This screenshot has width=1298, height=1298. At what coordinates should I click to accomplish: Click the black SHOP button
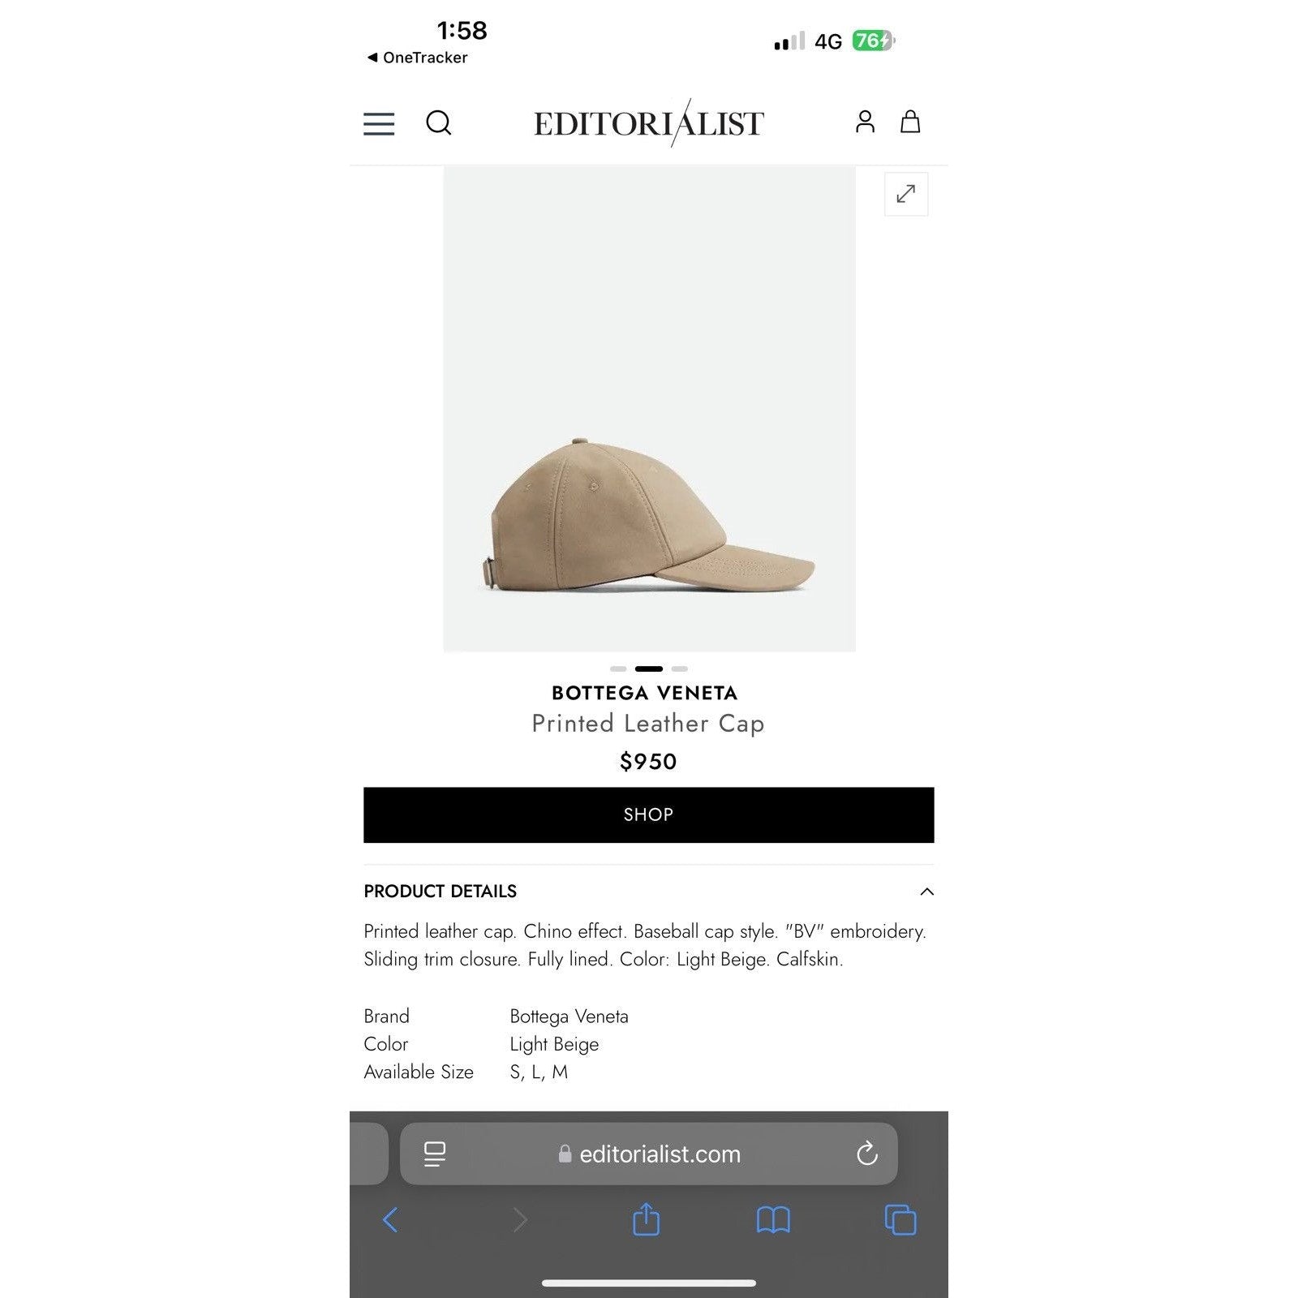[648, 814]
